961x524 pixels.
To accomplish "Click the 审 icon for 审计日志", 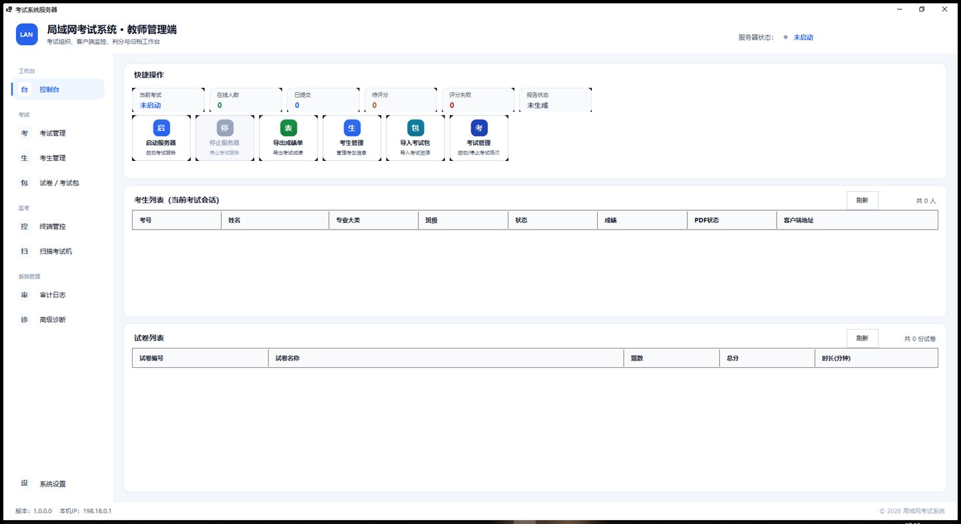I will coord(25,295).
